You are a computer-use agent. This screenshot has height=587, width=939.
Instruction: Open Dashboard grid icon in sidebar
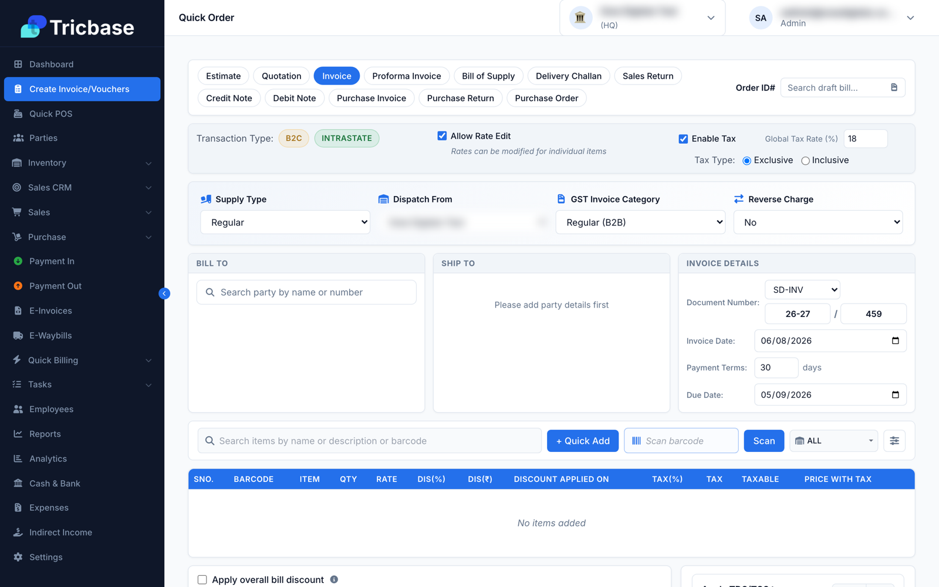[x=18, y=64]
